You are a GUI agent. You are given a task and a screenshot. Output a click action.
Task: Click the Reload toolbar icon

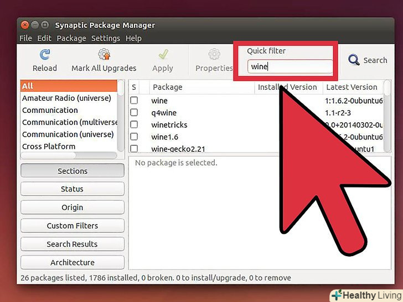pyautogui.click(x=45, y=54)
